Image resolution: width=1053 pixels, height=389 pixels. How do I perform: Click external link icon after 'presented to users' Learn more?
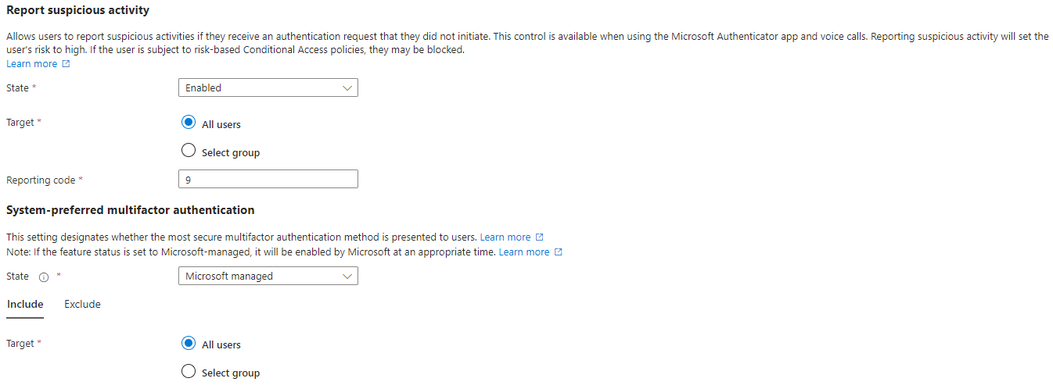tap(539, 237)
